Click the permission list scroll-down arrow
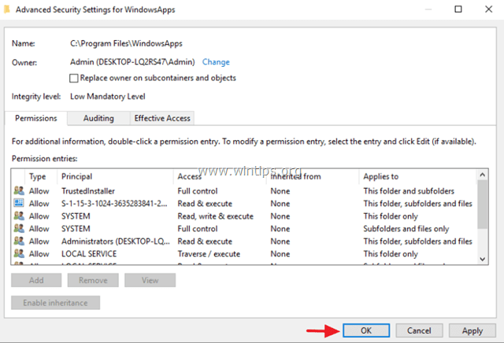Screen dimensions: 504x343 click(482, 259)
